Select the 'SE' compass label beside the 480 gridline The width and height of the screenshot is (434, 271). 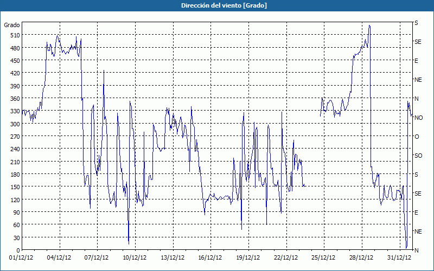pos(418,42)
